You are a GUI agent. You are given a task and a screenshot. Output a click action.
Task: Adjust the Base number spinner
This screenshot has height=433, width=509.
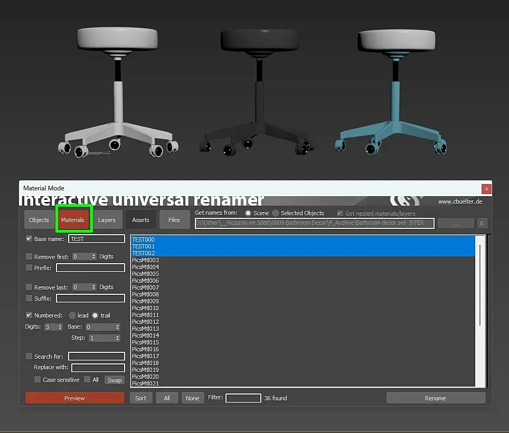pos(118,327)
